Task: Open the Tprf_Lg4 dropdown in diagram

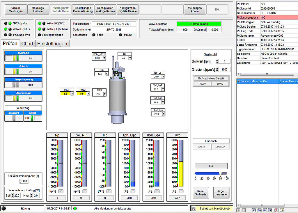Action: tap(164, 114)
